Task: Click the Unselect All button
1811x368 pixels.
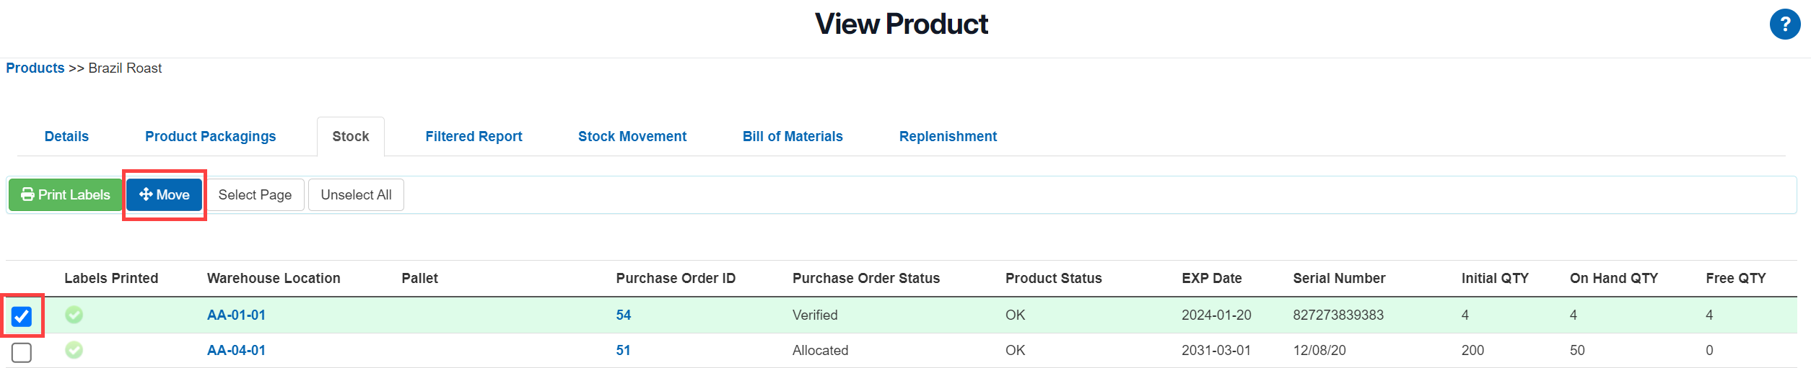Action: 356,195
